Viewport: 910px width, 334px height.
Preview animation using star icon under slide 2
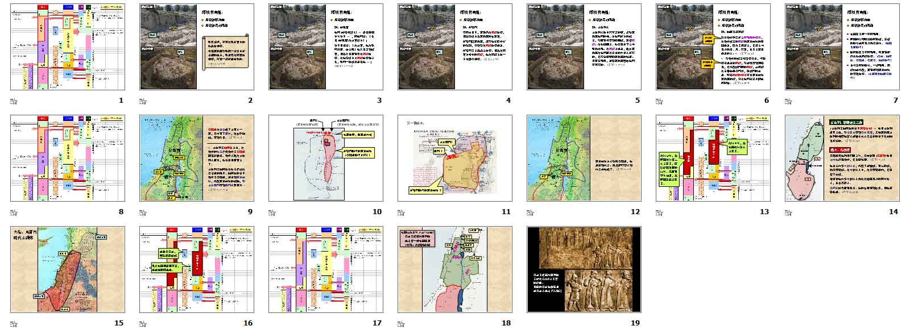click(x=143, y=102)
